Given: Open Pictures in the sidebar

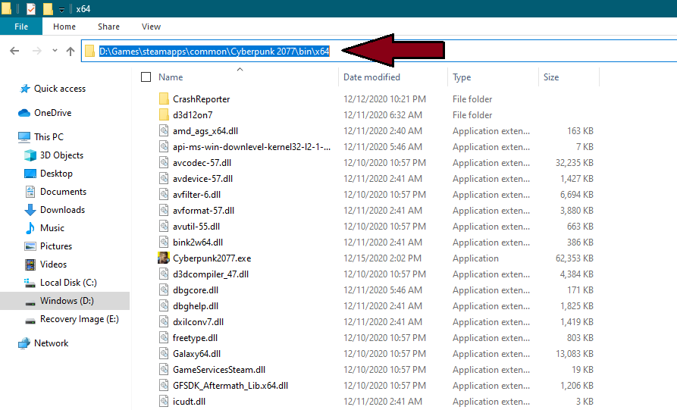Looking at the screenshot, I should [56, 246].
